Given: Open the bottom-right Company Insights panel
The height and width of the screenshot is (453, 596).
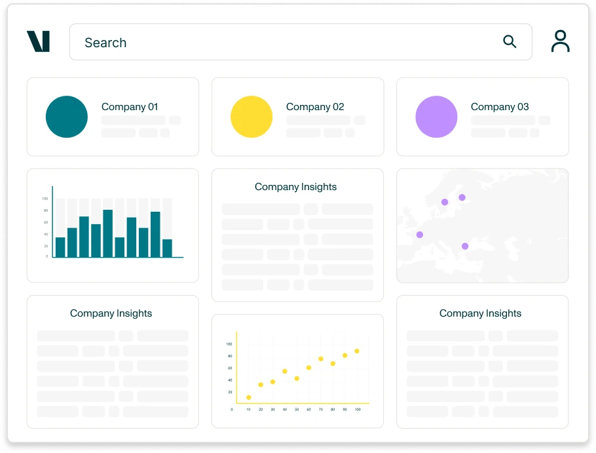Looking at the screenshot, I should point(482,361).
